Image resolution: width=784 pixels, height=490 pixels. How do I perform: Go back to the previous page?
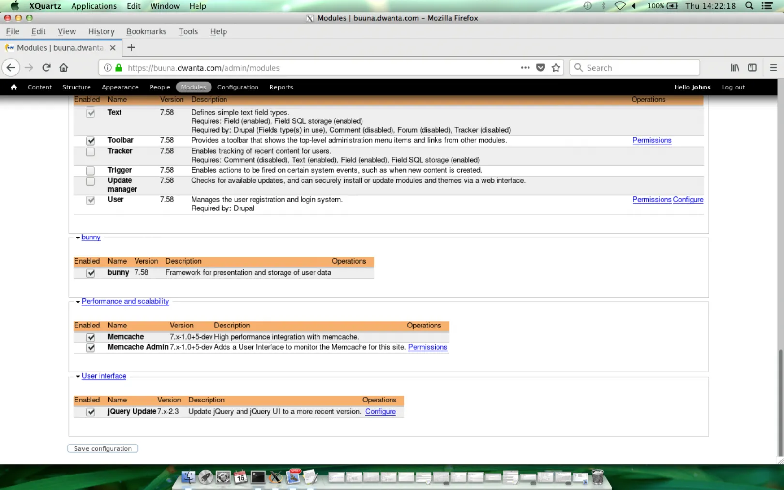[x=11, y=68]
